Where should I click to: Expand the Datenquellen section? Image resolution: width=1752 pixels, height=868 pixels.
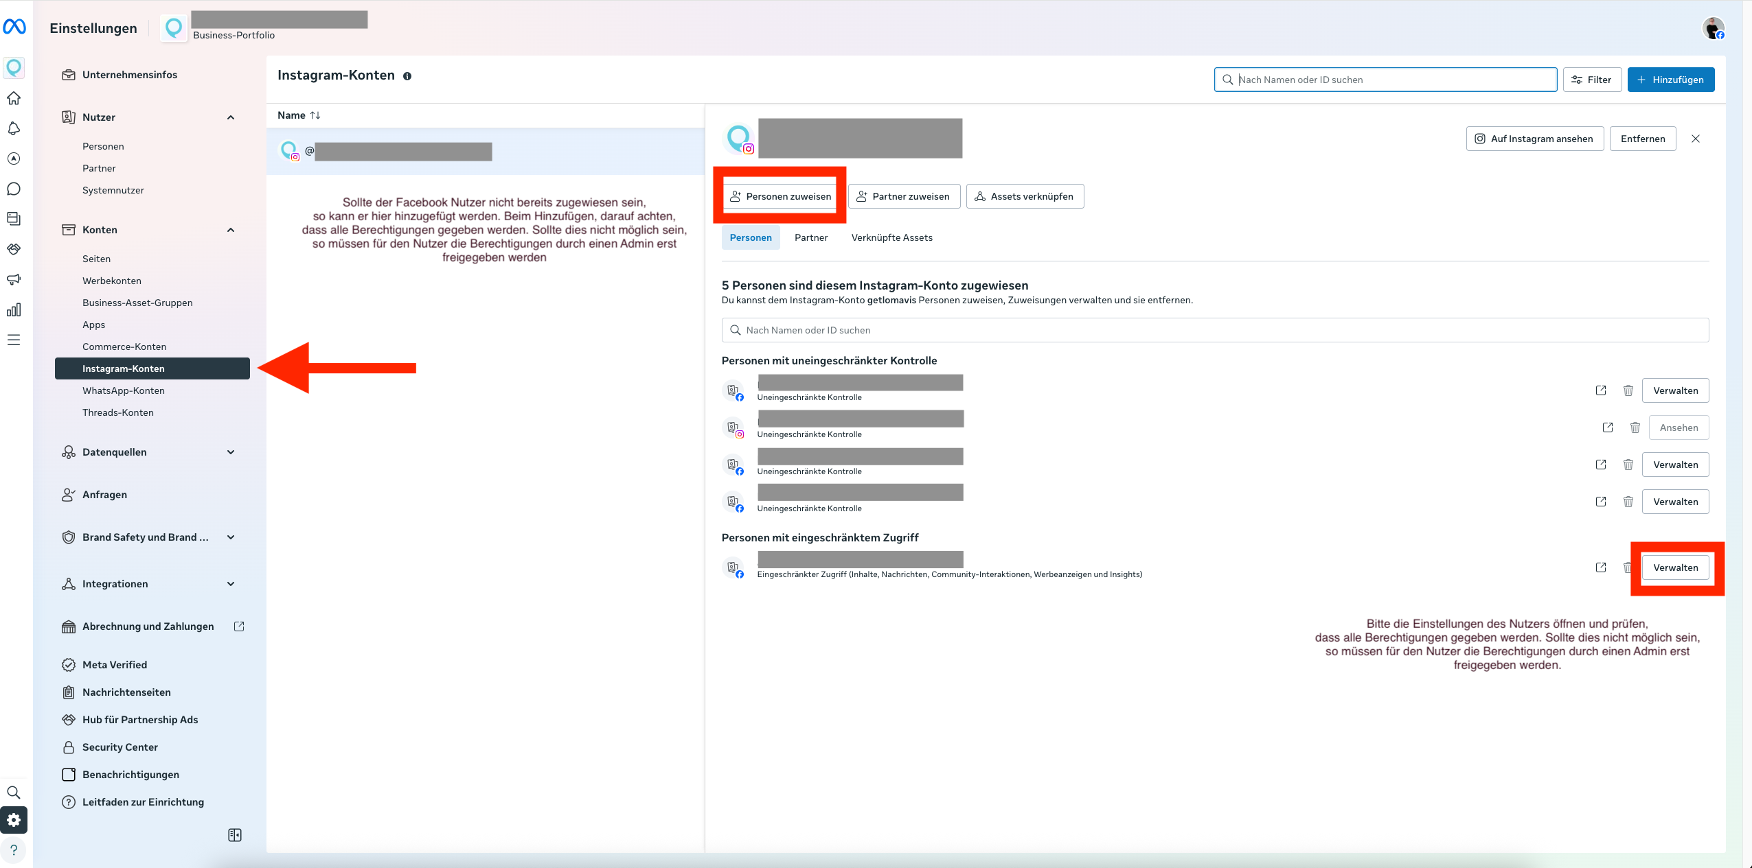point(231,452)
